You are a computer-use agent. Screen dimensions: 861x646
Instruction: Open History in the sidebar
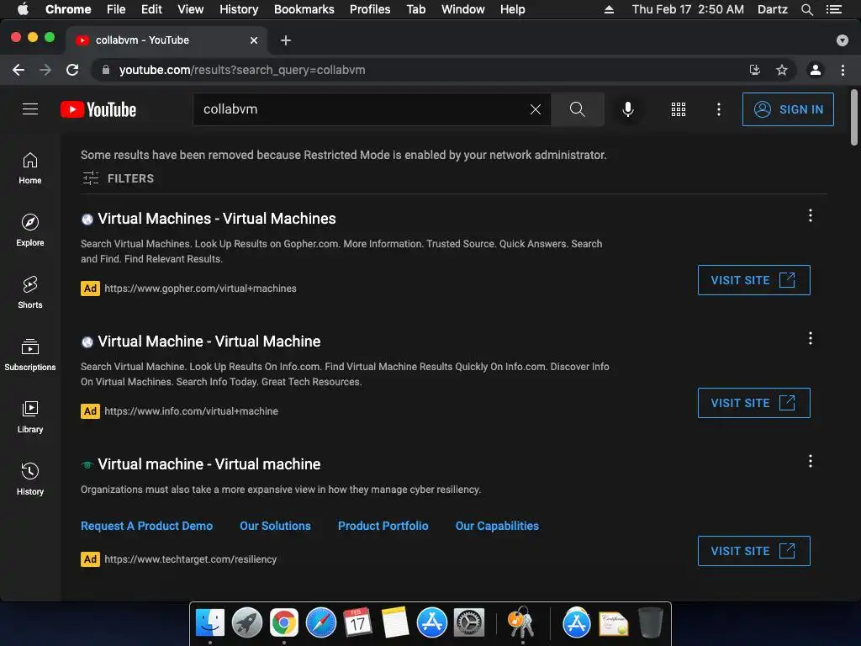click(30, 479)
